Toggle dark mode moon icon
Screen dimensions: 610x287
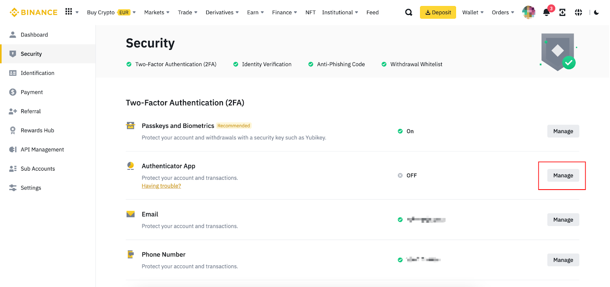[x=596, y=13]
